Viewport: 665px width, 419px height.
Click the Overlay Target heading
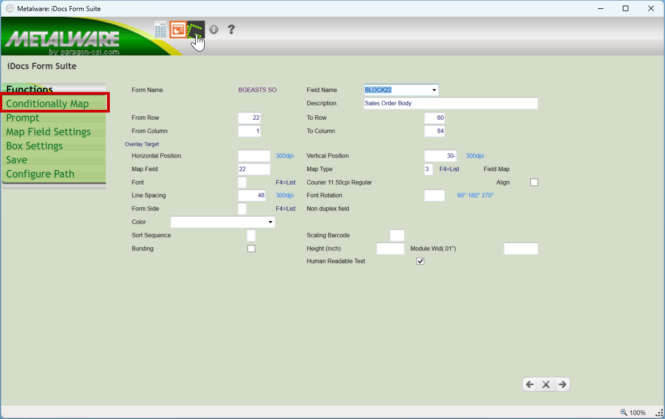point(142,145)
